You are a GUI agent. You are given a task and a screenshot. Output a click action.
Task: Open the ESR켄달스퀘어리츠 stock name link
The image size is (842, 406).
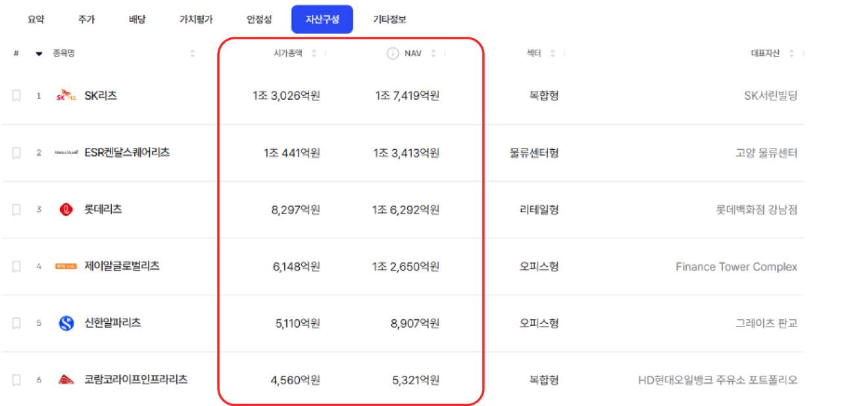tap(127, 152)
